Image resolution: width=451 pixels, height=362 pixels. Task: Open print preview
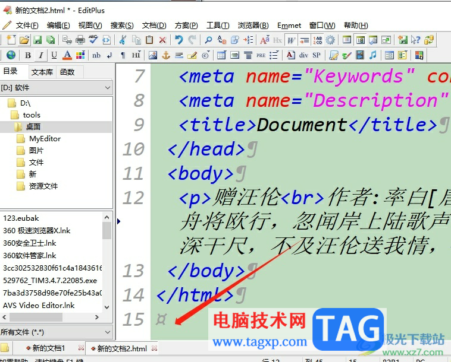coord(67,40)
